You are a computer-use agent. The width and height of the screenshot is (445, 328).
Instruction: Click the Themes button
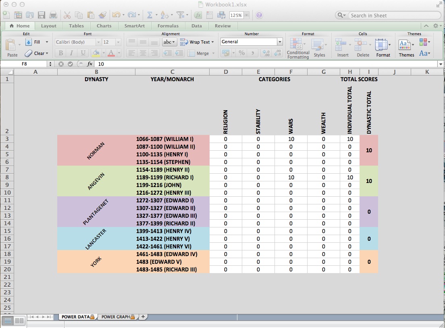(406, 47)
